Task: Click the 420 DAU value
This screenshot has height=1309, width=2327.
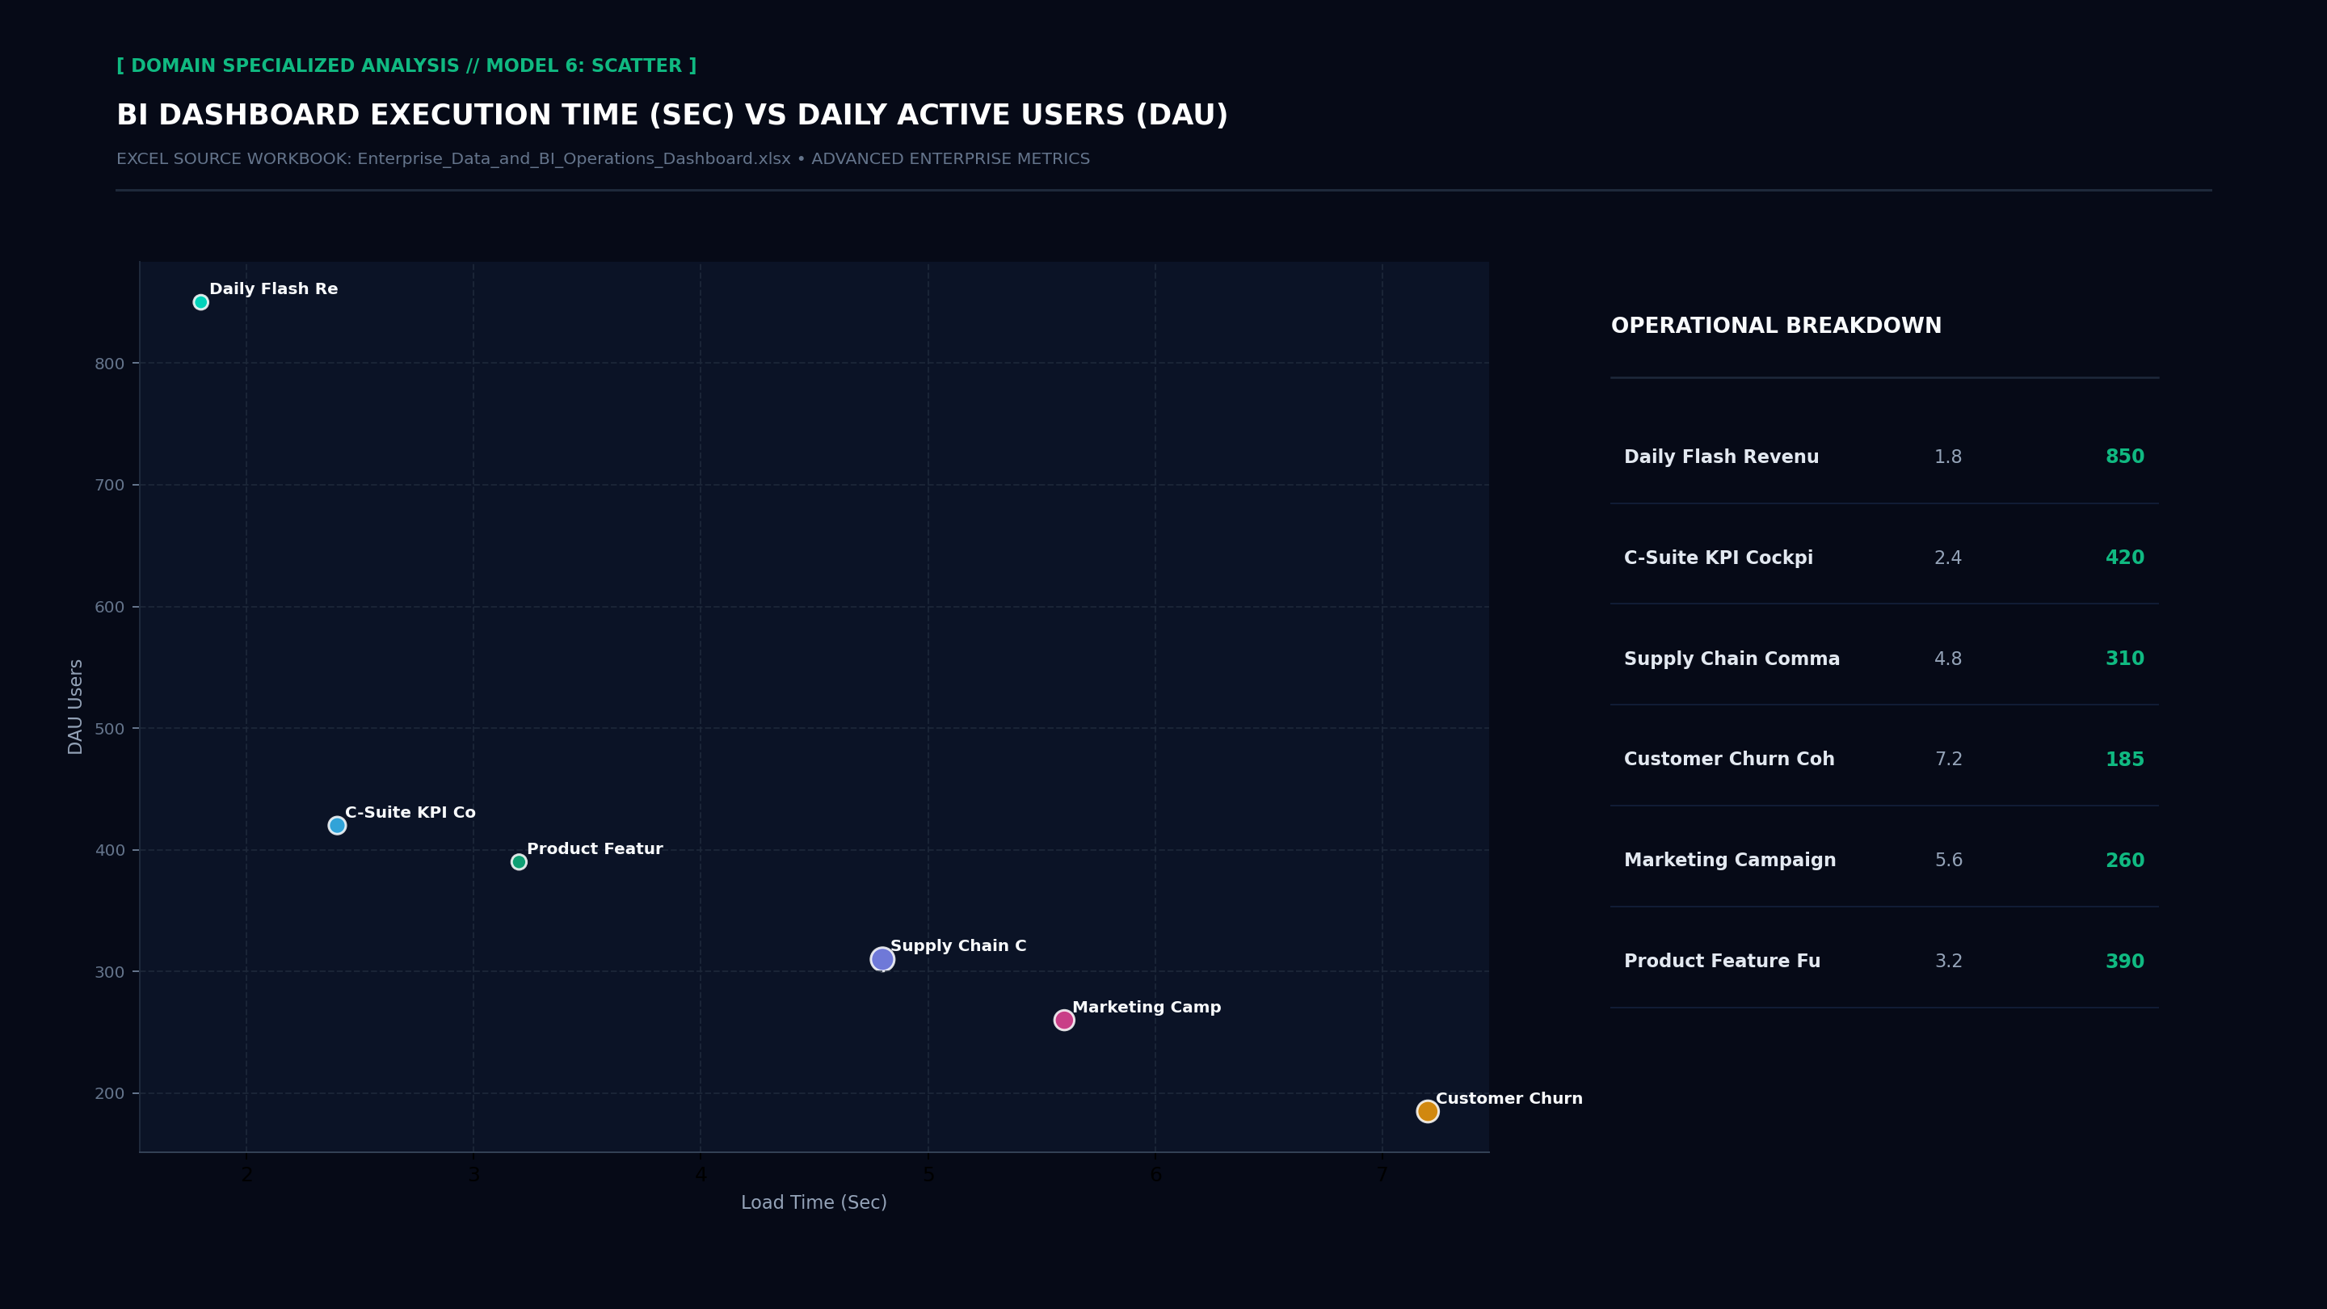Action: tap(2125, 558)
